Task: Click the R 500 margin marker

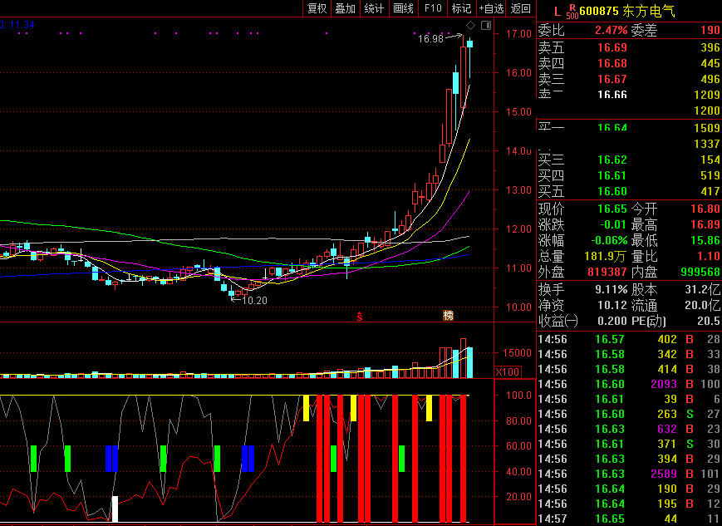Action: 572,12
